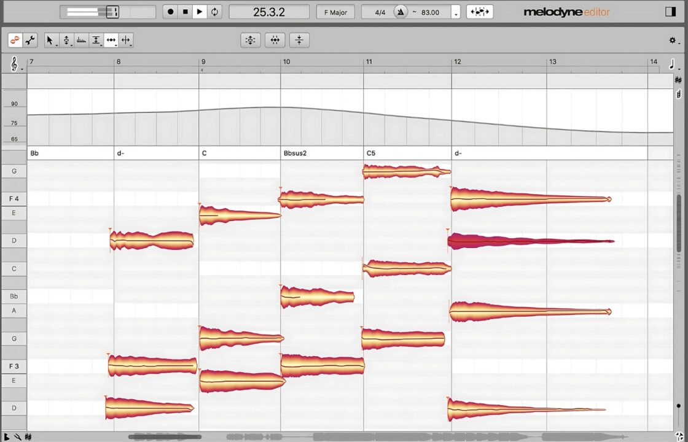Select the Bb note blob at bar 10
This screenshot has height=442, width=688.
[x=317, y=297]
